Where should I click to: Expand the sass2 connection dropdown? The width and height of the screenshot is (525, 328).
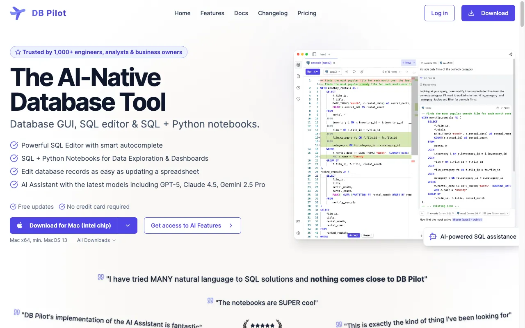coord(333,72)
